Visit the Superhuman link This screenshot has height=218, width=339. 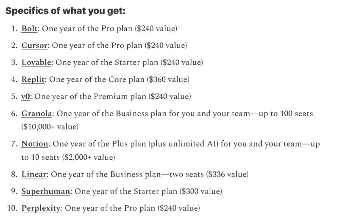coord(46,191)
